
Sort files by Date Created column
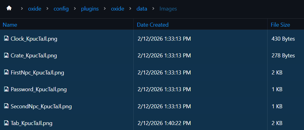tap(153, 25)
